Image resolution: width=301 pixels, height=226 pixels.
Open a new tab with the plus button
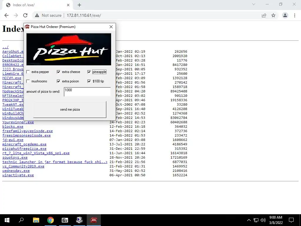pos(79,5)
